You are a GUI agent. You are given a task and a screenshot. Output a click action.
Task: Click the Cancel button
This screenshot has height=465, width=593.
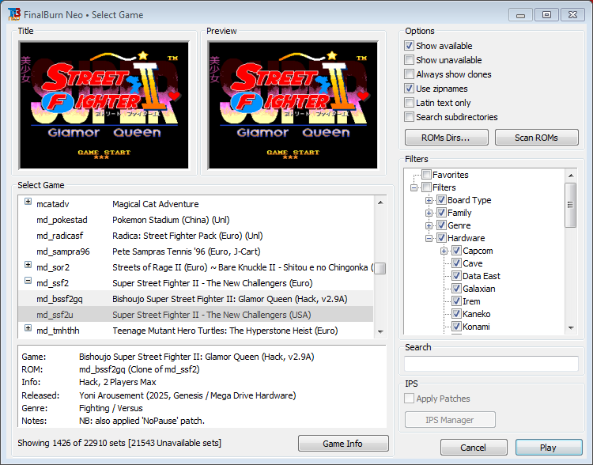pyautogui.click(x=474, y=448)
